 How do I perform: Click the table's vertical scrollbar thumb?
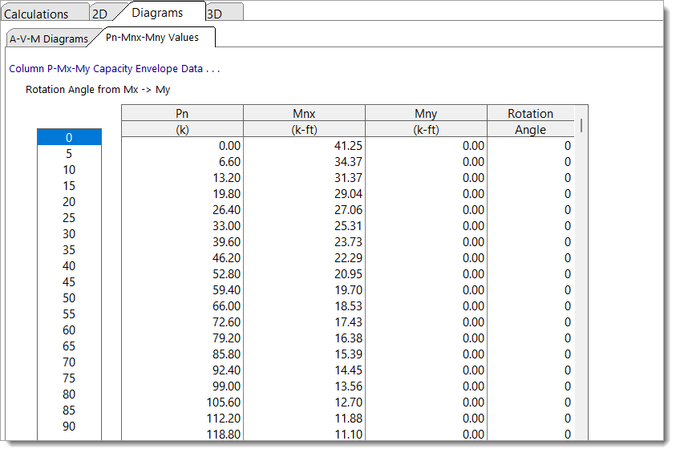(581, 125)
